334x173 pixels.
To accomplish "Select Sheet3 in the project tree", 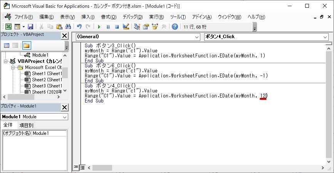I will click(x=47, y=86).
